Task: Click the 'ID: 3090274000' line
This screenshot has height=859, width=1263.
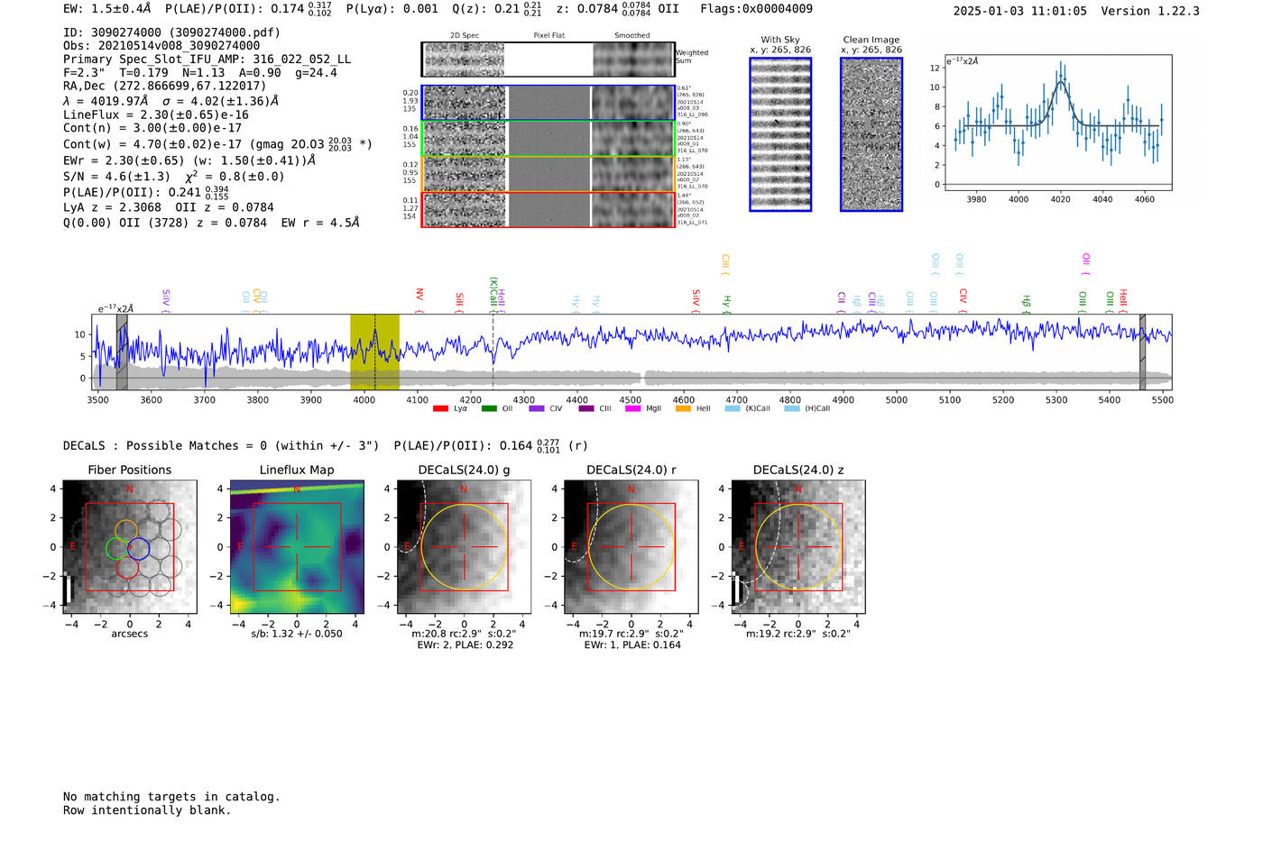Action: point(171,32)
